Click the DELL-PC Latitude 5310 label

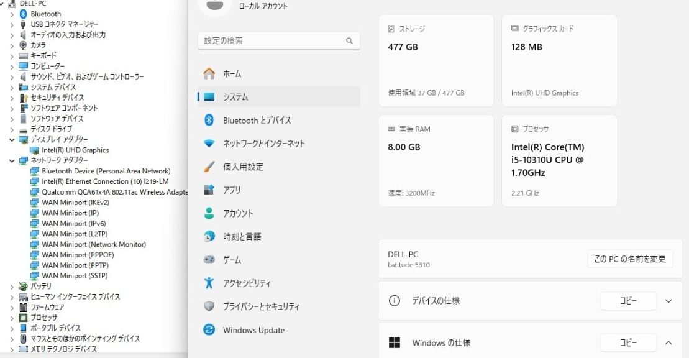pos(409,259)
